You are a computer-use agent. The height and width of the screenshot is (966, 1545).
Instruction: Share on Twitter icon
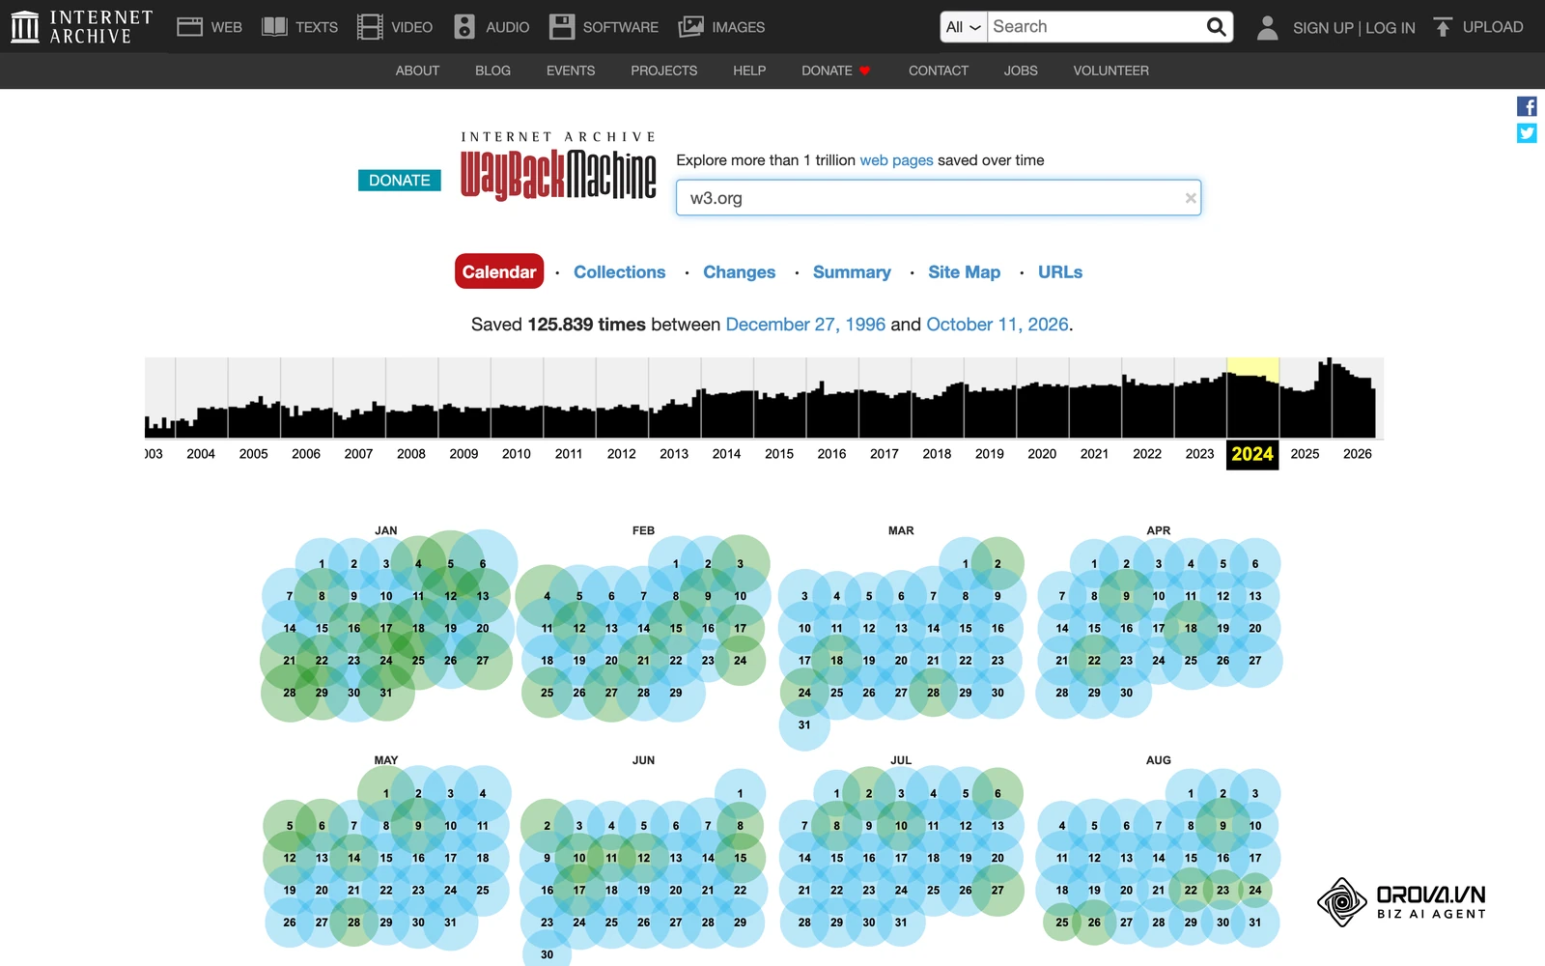point(1527,133)
